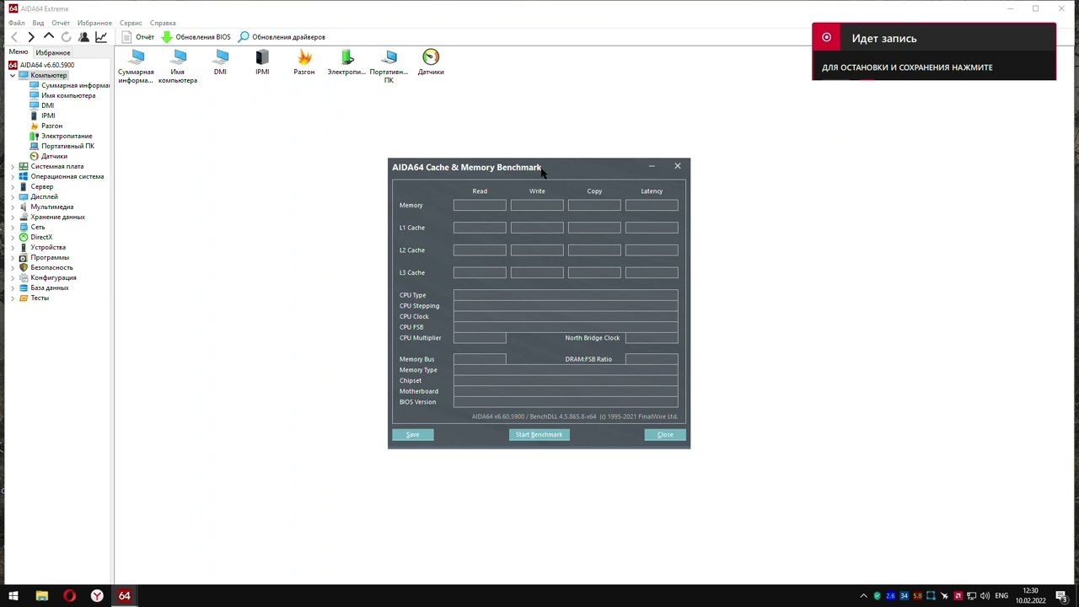Click the refresh toolbar icon
1079x607 pixels.
[66, 37]
